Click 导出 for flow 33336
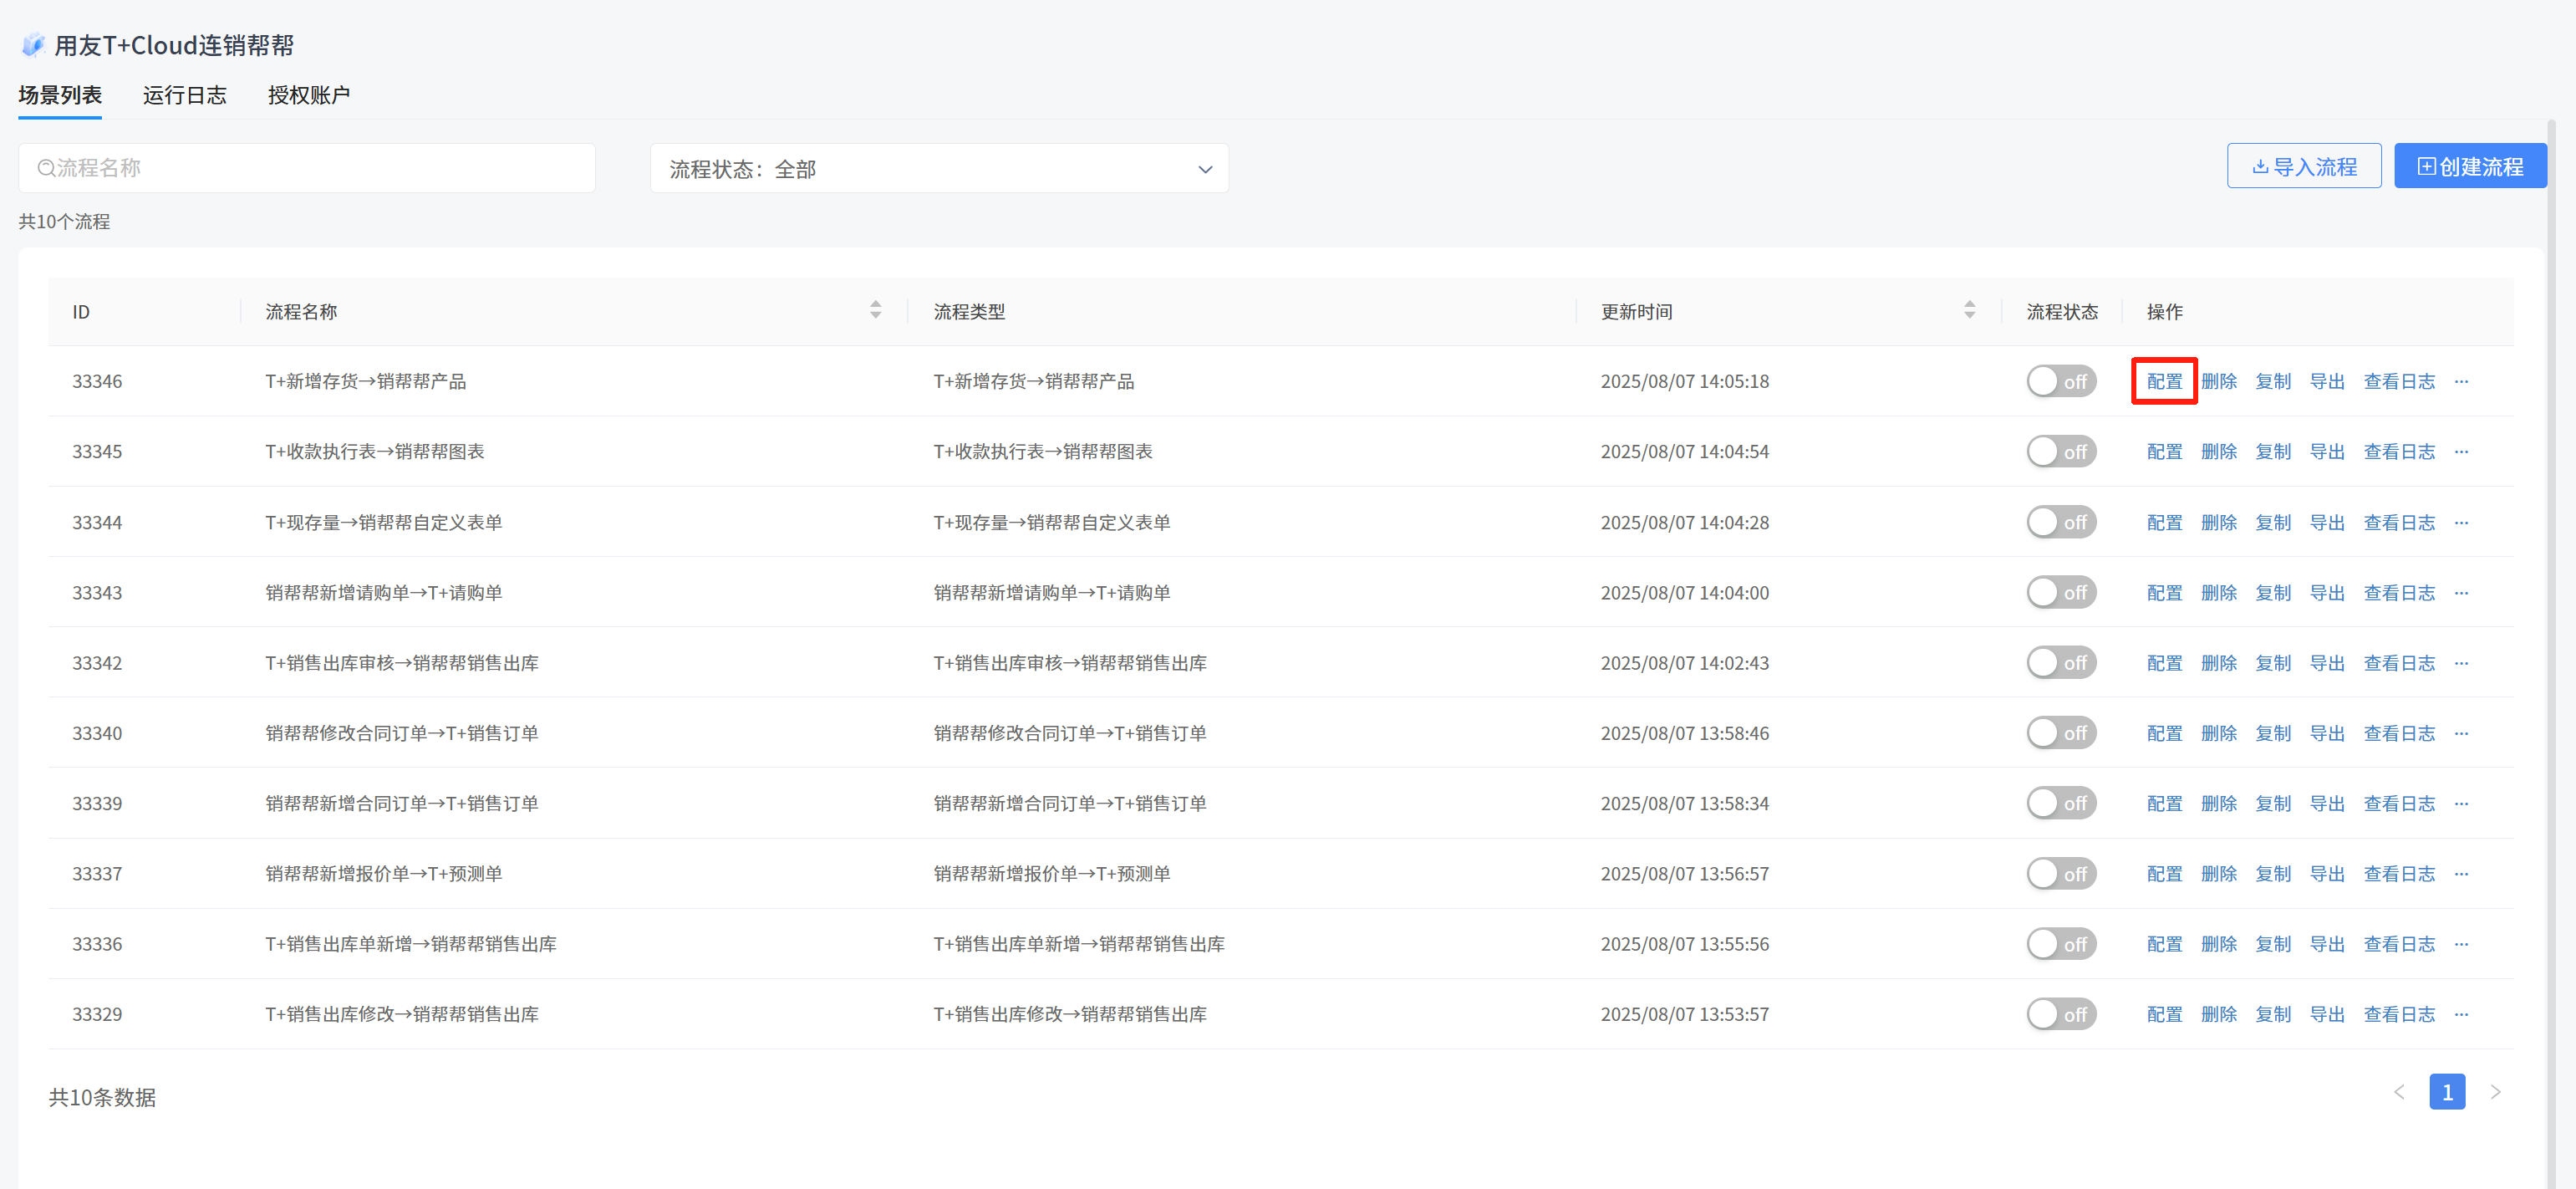The height and width of the screenshot is (1189, 2576). (x=2326, y=944)
